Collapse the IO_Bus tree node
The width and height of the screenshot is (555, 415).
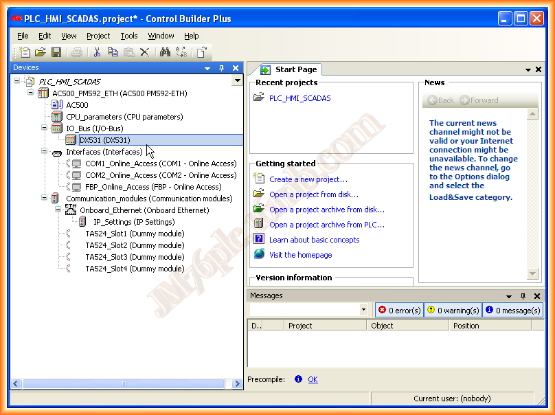click(x=43, y=128)
